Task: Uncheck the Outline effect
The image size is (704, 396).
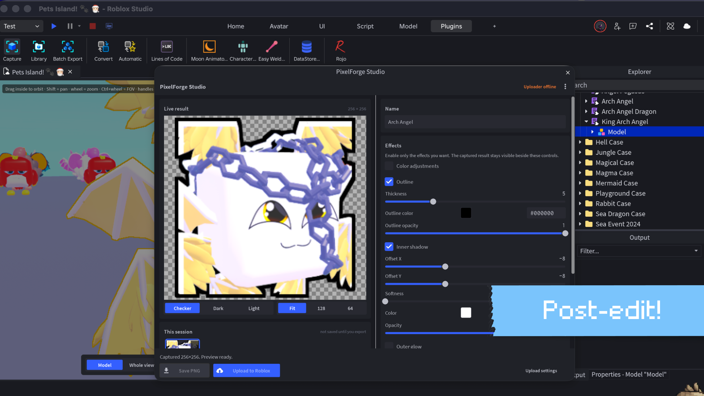Action: tap(389, 182)
